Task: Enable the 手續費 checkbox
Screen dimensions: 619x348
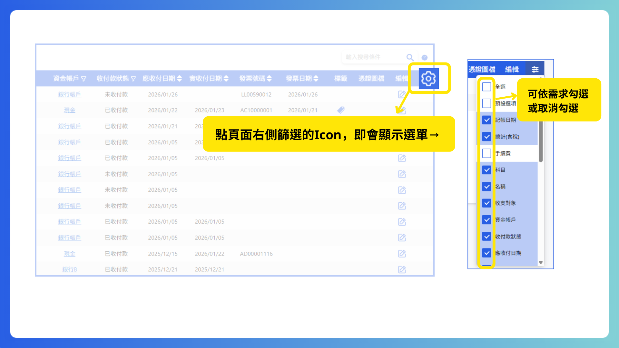Action: coord(486,153)
